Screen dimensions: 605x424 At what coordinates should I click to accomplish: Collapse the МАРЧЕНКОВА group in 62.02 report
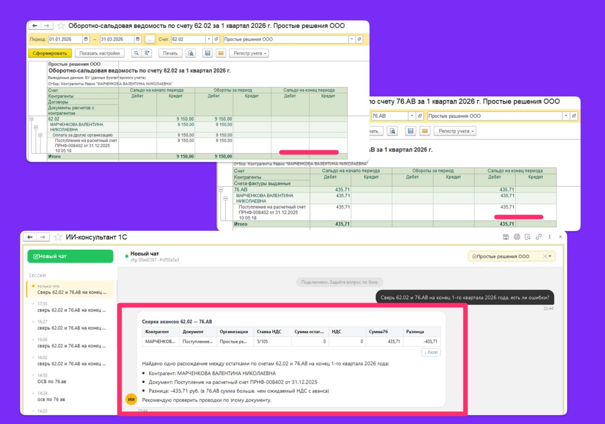35,127
